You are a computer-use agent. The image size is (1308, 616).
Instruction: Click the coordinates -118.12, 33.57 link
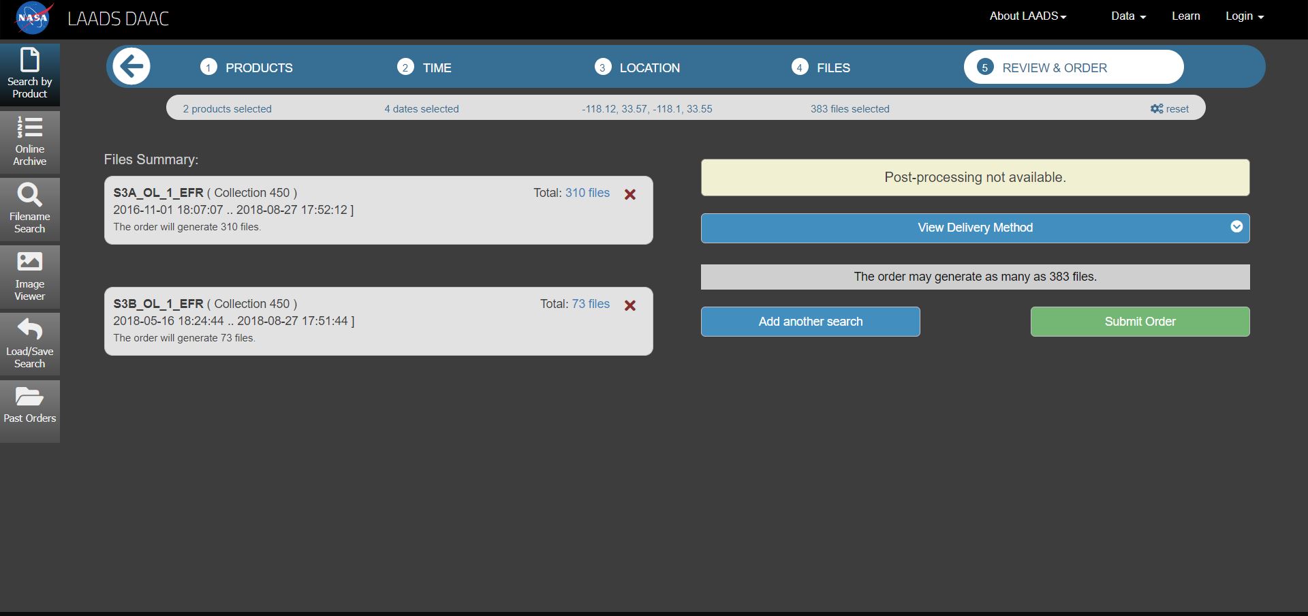click(x=647, y=109)
